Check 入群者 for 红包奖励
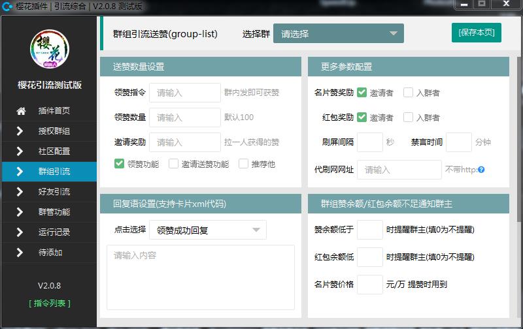Screen dimensions: 523x329 (x=408, y=117)
